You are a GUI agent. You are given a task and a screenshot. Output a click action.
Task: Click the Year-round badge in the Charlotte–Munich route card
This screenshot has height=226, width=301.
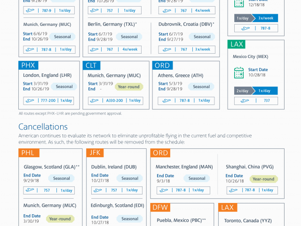[129, 87]
